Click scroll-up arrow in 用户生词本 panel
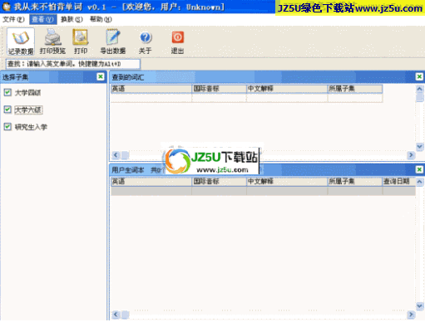Image resolution: width=425 pixels, height=322 pixels. tap(419, 182)
